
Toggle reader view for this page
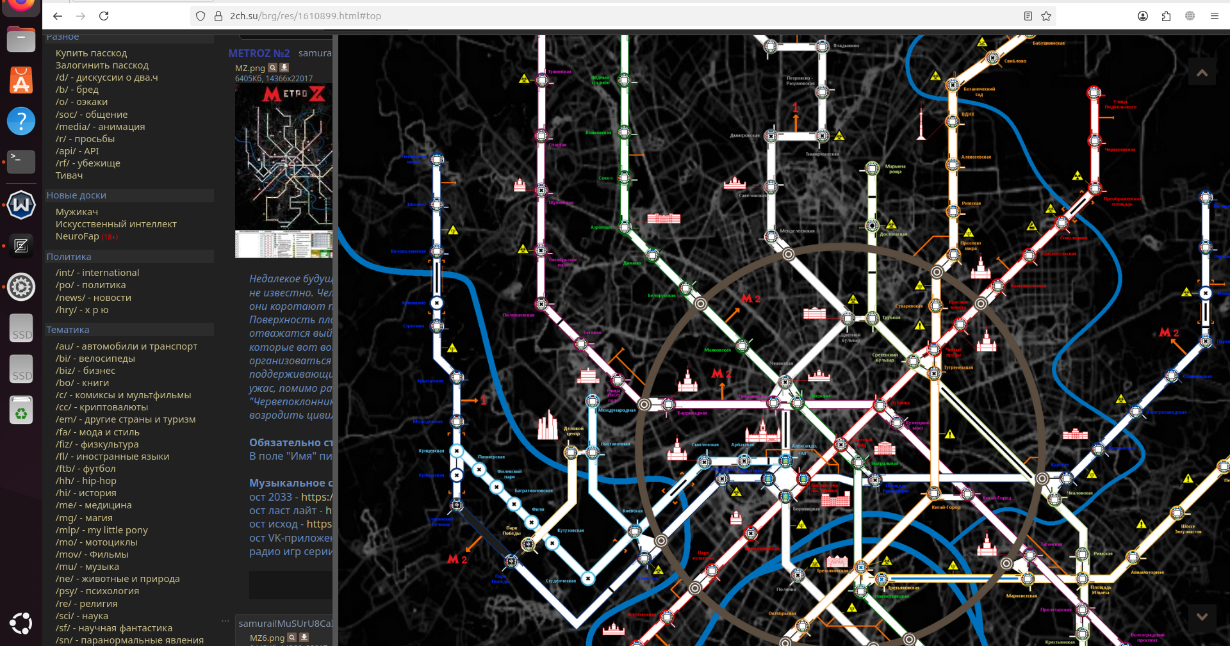click(1028, 16)
